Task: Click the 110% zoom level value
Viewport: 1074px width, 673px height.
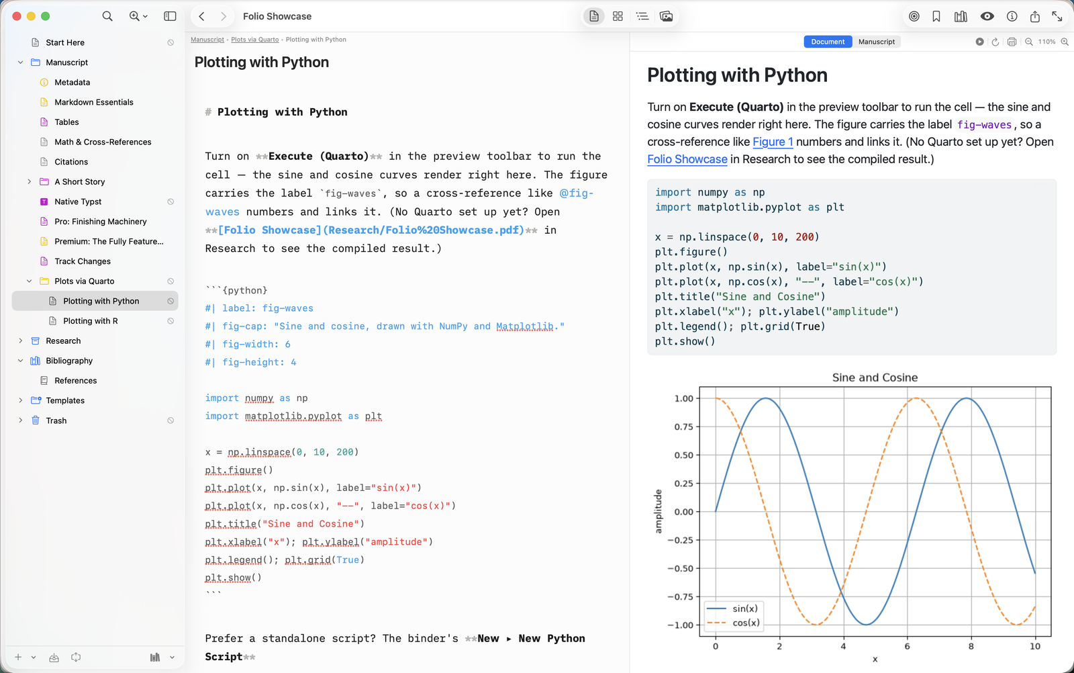Action: (1046, 42)
